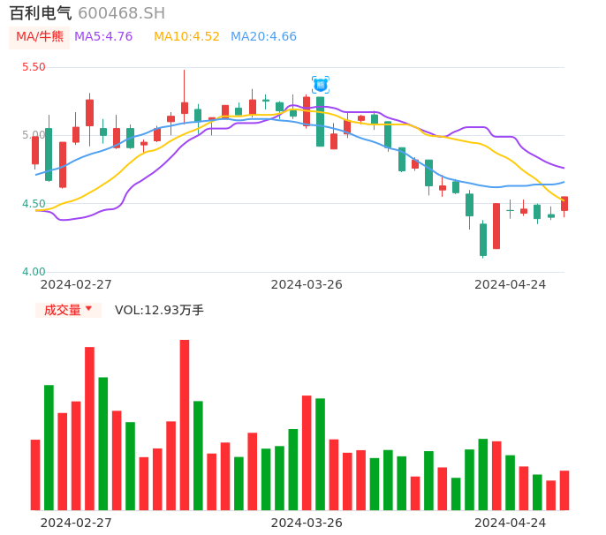Click the blue bear marker icon on chart
This screenshot has height=535, width=606.
320,85
